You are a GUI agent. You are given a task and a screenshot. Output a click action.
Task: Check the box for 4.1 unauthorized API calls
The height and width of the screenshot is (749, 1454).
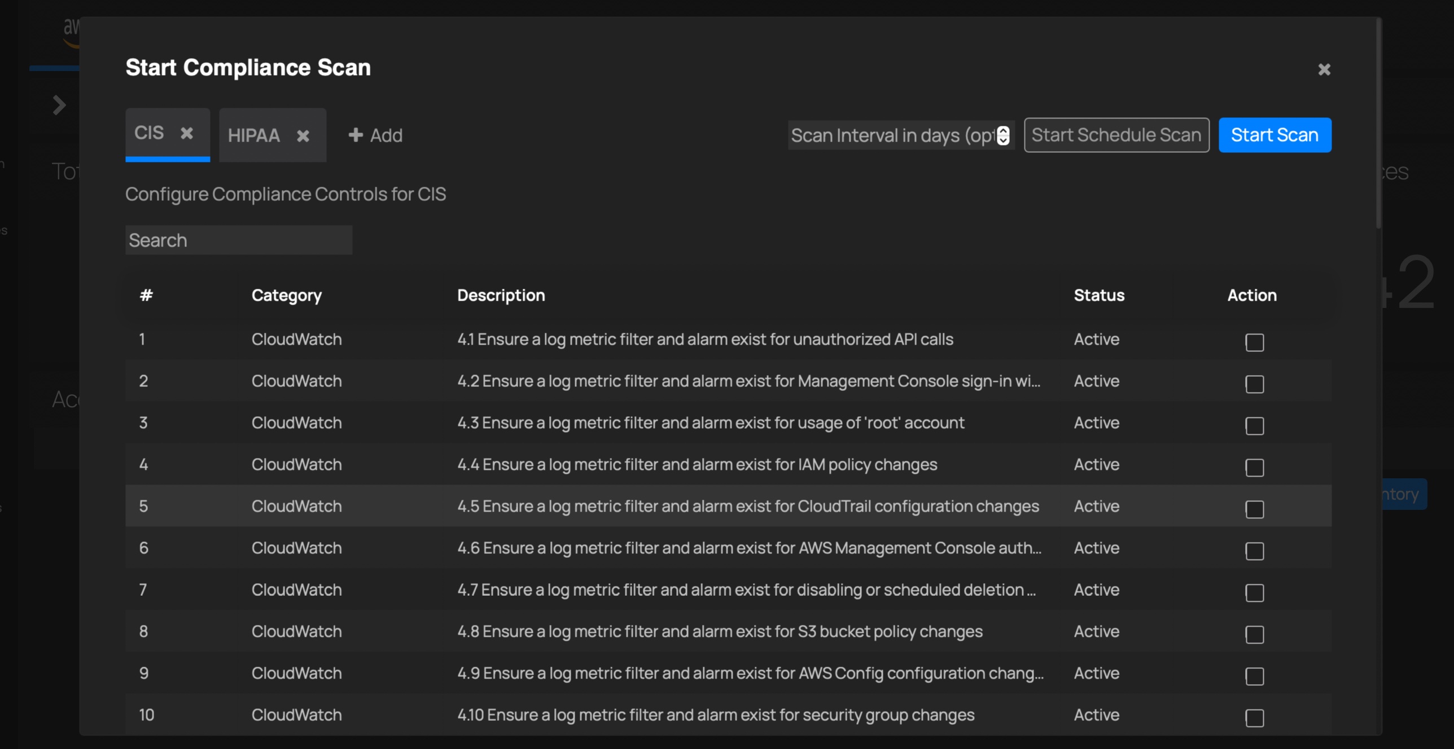(x=1254, y=342)
